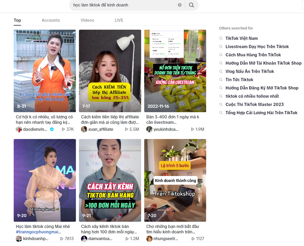Click the caption 'Cho những bạn mới bắt đầu'
The height and width of the screenshot is (246, 304).
[x=172, y=226]
